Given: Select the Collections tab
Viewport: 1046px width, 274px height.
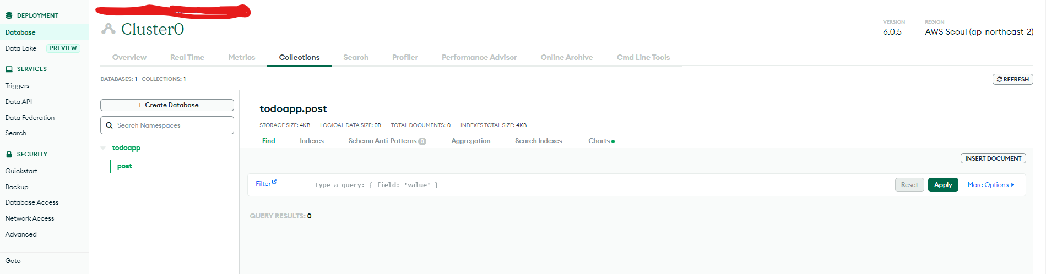Looking at the screenshot, I should 299,57.
